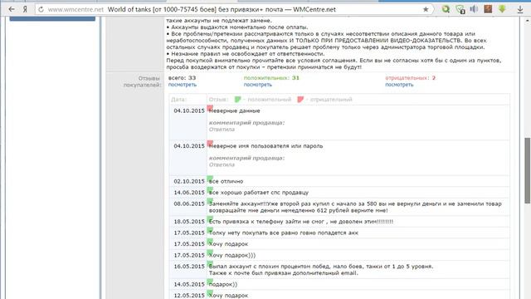Open the Yandex home button
Viewport: 531px width, 299px height.
(25, 9)
